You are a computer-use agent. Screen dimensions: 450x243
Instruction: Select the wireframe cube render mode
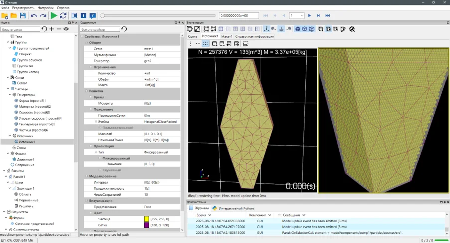pos(305,29)
